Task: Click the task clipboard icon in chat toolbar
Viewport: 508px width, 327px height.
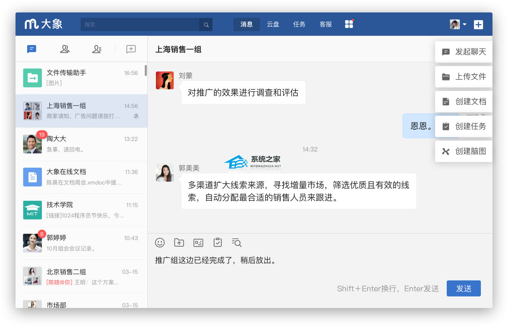Action: 218,243
